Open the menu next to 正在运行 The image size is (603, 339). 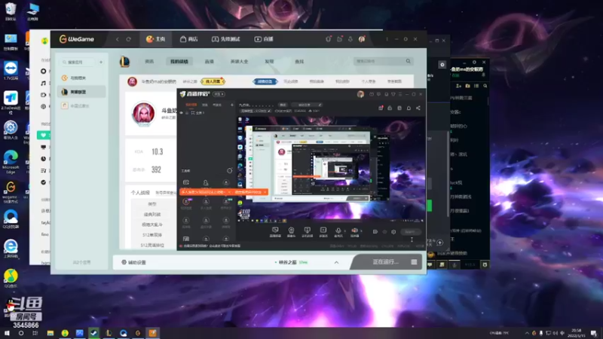[414, 262]
